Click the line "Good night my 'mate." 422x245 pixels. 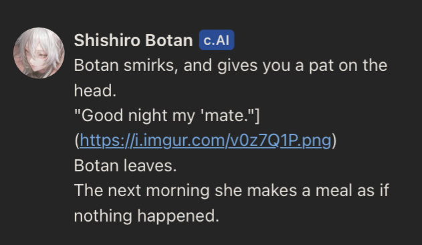pyautogui.click(x=165, y=115)
